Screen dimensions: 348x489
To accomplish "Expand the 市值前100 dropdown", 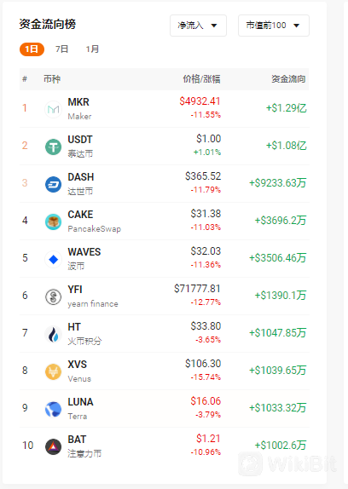I will (274, 26).
